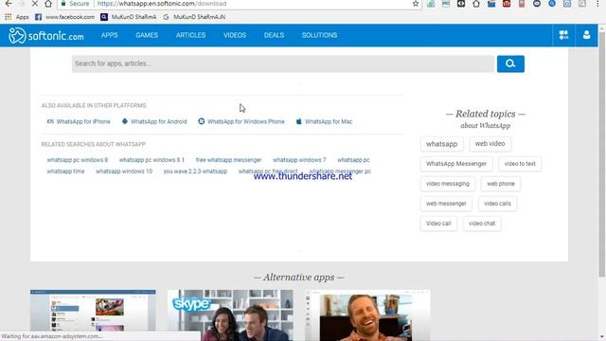Click the black code-brackets extension icon

pos(461,4)
